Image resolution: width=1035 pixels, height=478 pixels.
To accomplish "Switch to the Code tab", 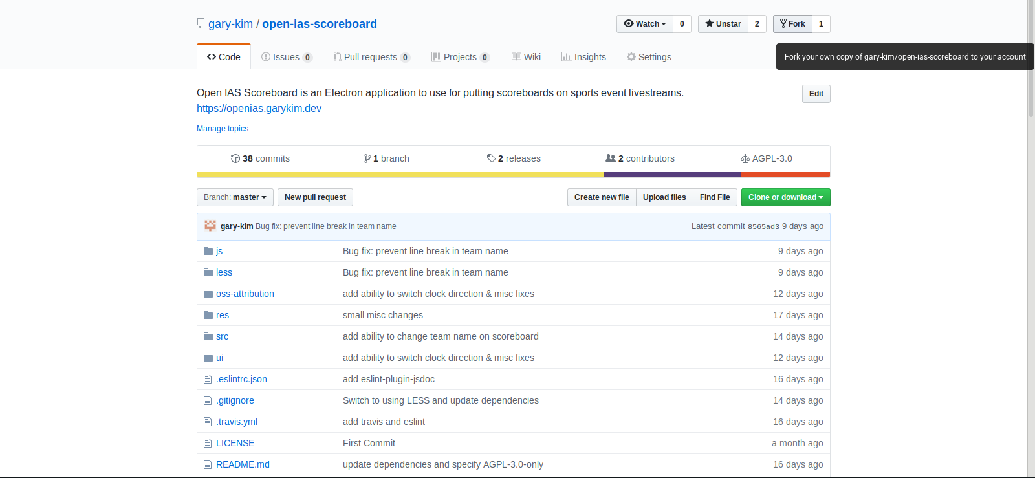I will coord(224,57).
